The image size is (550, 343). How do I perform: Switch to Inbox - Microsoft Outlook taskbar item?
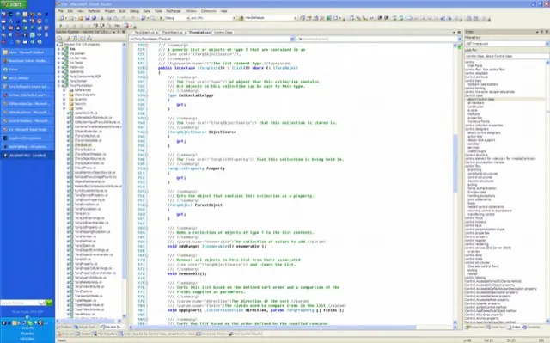click(x=27, y=52)
